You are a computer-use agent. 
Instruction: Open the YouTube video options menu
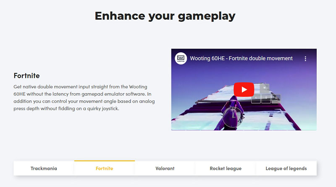pyautogui.click(x=305, y=59)
